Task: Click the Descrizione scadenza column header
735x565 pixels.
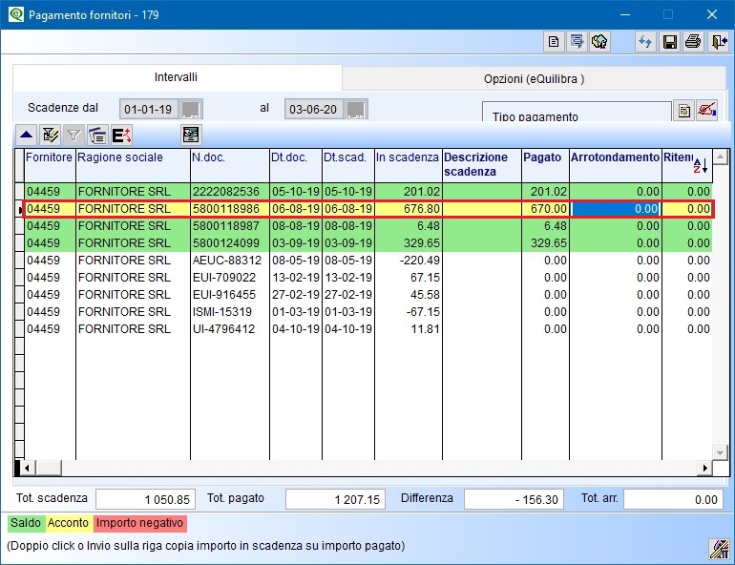Action: pyautogui.click(x=482, y=166)
